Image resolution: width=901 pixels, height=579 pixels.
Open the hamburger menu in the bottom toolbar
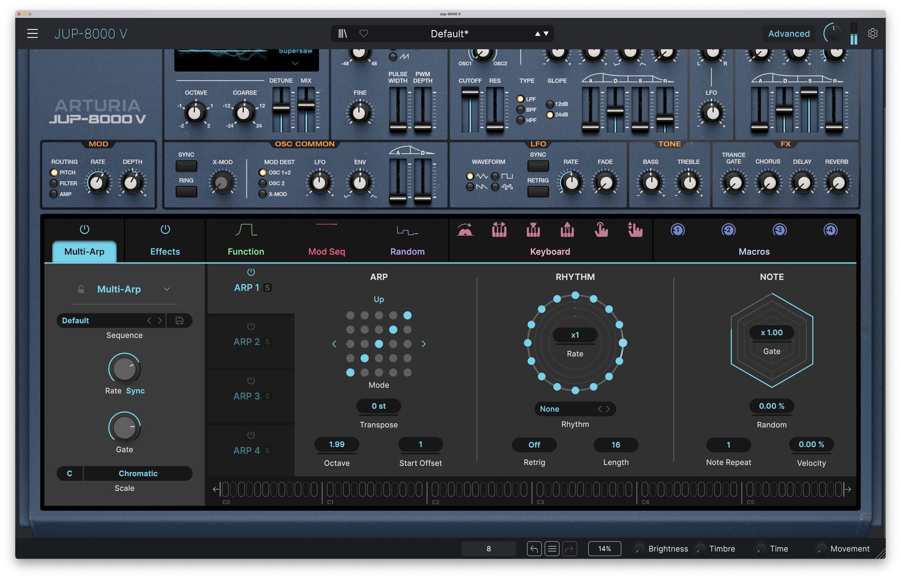tap(552, 549)
